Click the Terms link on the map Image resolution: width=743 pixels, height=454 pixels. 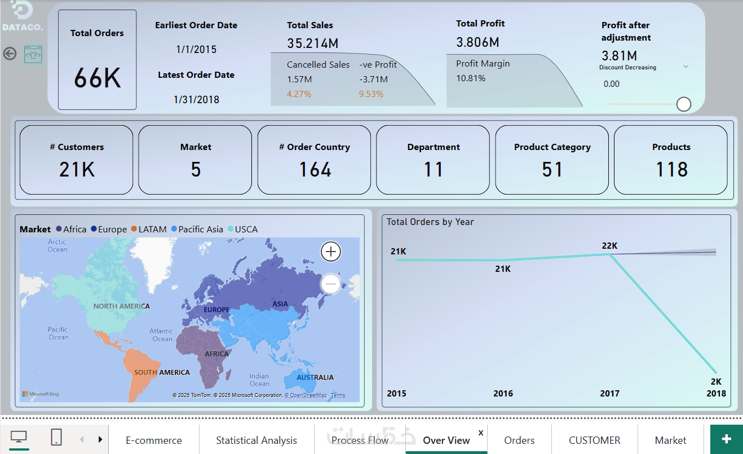[338, 395]
